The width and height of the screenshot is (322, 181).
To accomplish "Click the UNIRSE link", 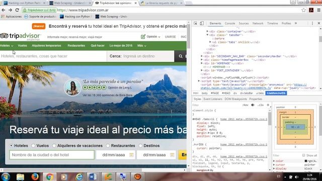I will [x=170, y=37].
